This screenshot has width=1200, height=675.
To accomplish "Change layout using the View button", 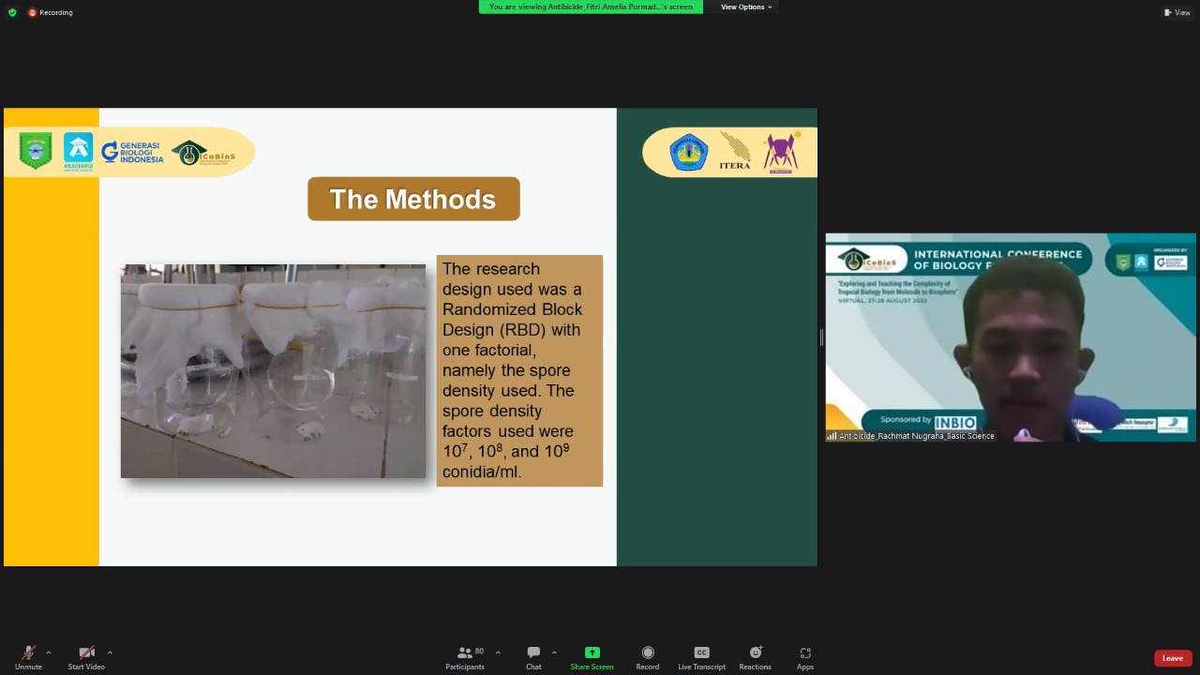I will (x=1177, y=12).
